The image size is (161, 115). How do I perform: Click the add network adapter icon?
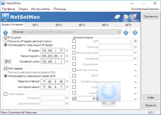coord(5,32)
